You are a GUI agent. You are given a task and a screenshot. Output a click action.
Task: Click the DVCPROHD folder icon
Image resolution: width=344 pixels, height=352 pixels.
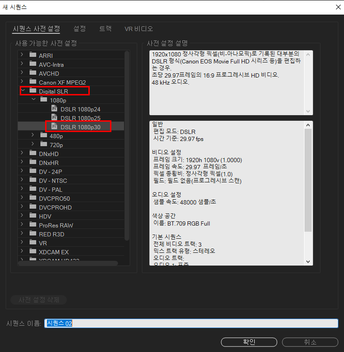tap(33, 206)
